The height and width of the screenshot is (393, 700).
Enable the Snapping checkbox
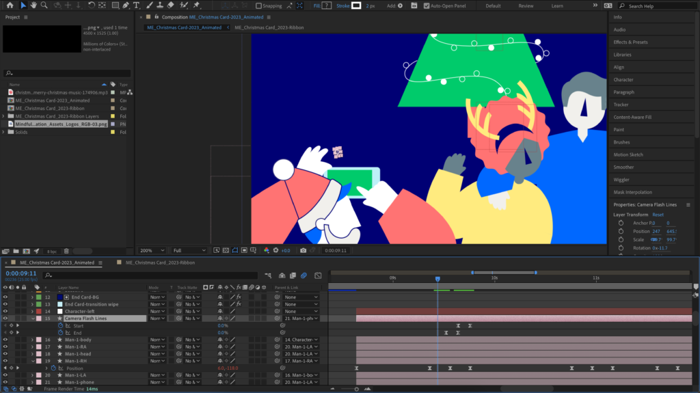[x=258, y=5]
